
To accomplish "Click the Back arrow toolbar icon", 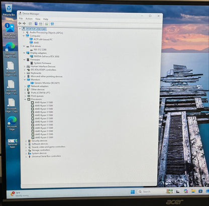I will click(x=20, y=24).
